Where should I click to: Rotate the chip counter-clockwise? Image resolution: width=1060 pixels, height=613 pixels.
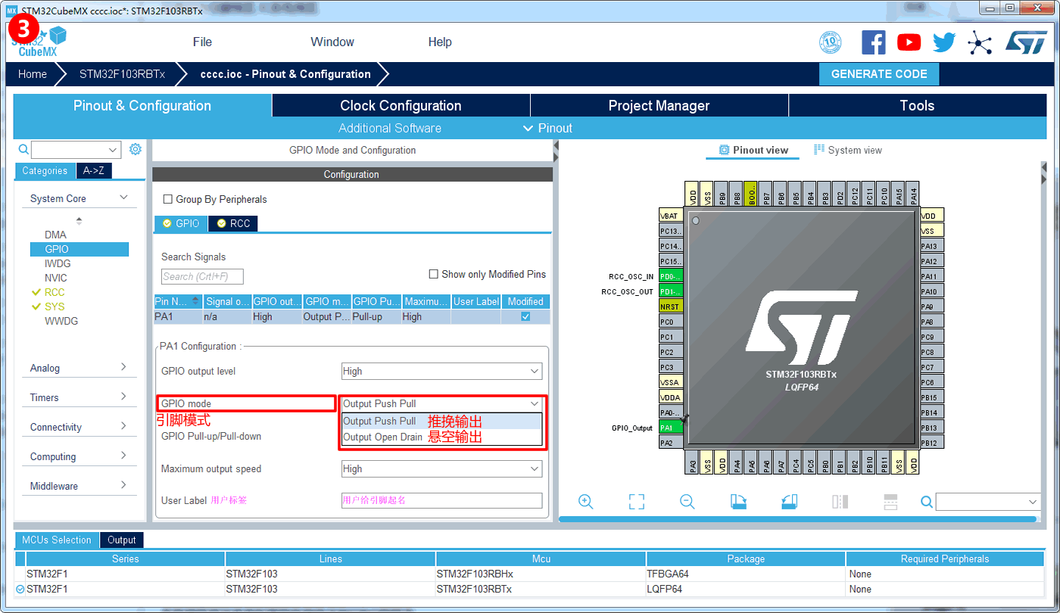pos(789,502)
